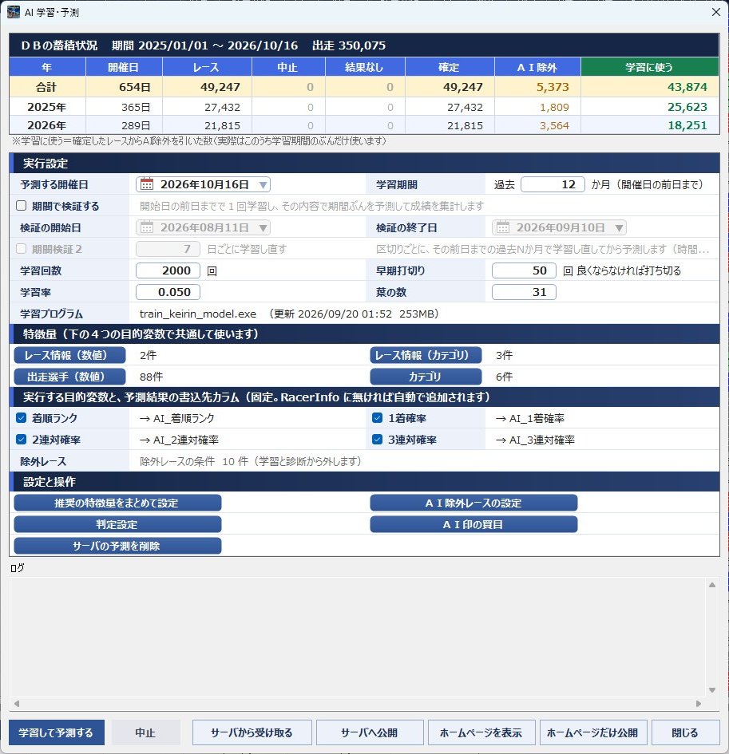729x754 pixels.
Task: Open the 予測する開催日 date dropdown arrow
Action: pyautogui.click(x=263, y=184)
